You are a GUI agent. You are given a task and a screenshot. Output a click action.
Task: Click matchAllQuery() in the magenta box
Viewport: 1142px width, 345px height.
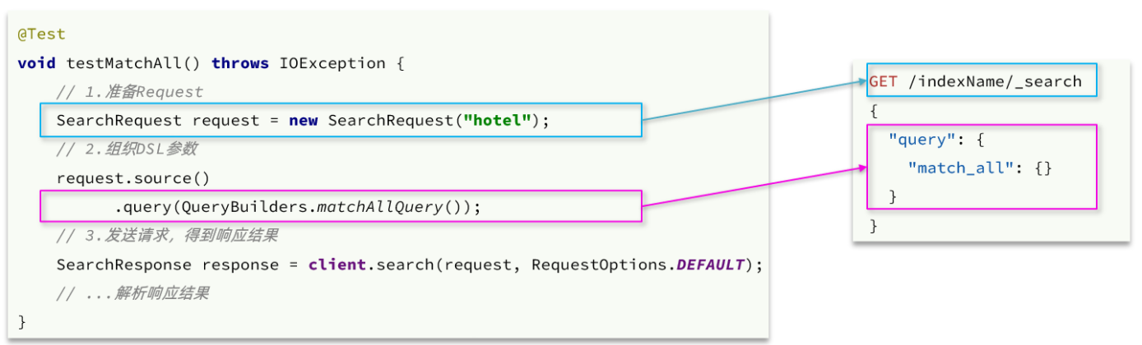[392, 207]
